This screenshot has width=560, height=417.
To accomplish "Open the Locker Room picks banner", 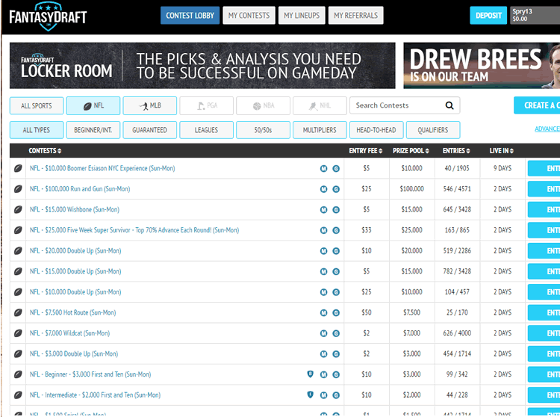I will click(x=202, y=66).
